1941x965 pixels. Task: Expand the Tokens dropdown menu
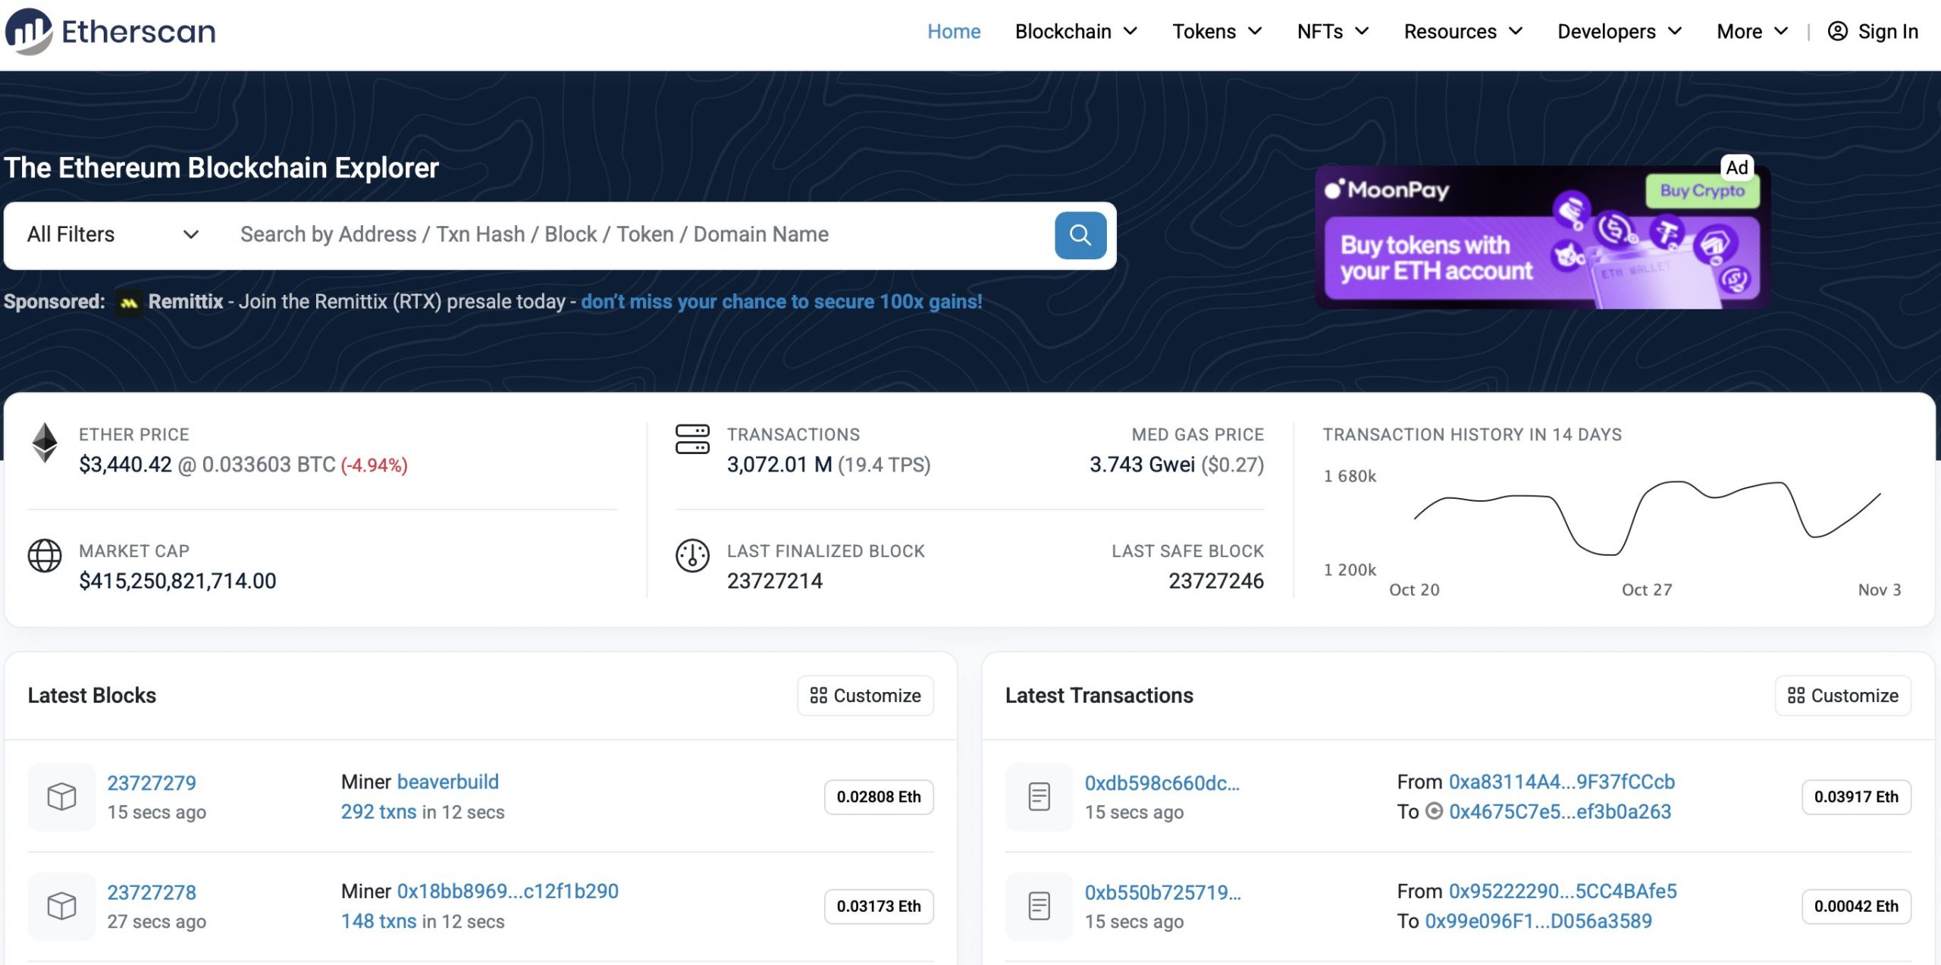click(x=1216, y=32)
